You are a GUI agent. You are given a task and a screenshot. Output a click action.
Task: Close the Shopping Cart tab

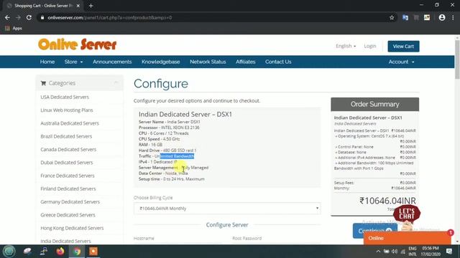tap(78, 6)
